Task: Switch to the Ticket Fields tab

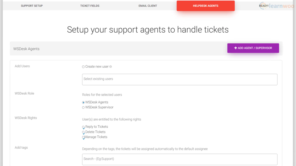Action: [x=90, y=5]
